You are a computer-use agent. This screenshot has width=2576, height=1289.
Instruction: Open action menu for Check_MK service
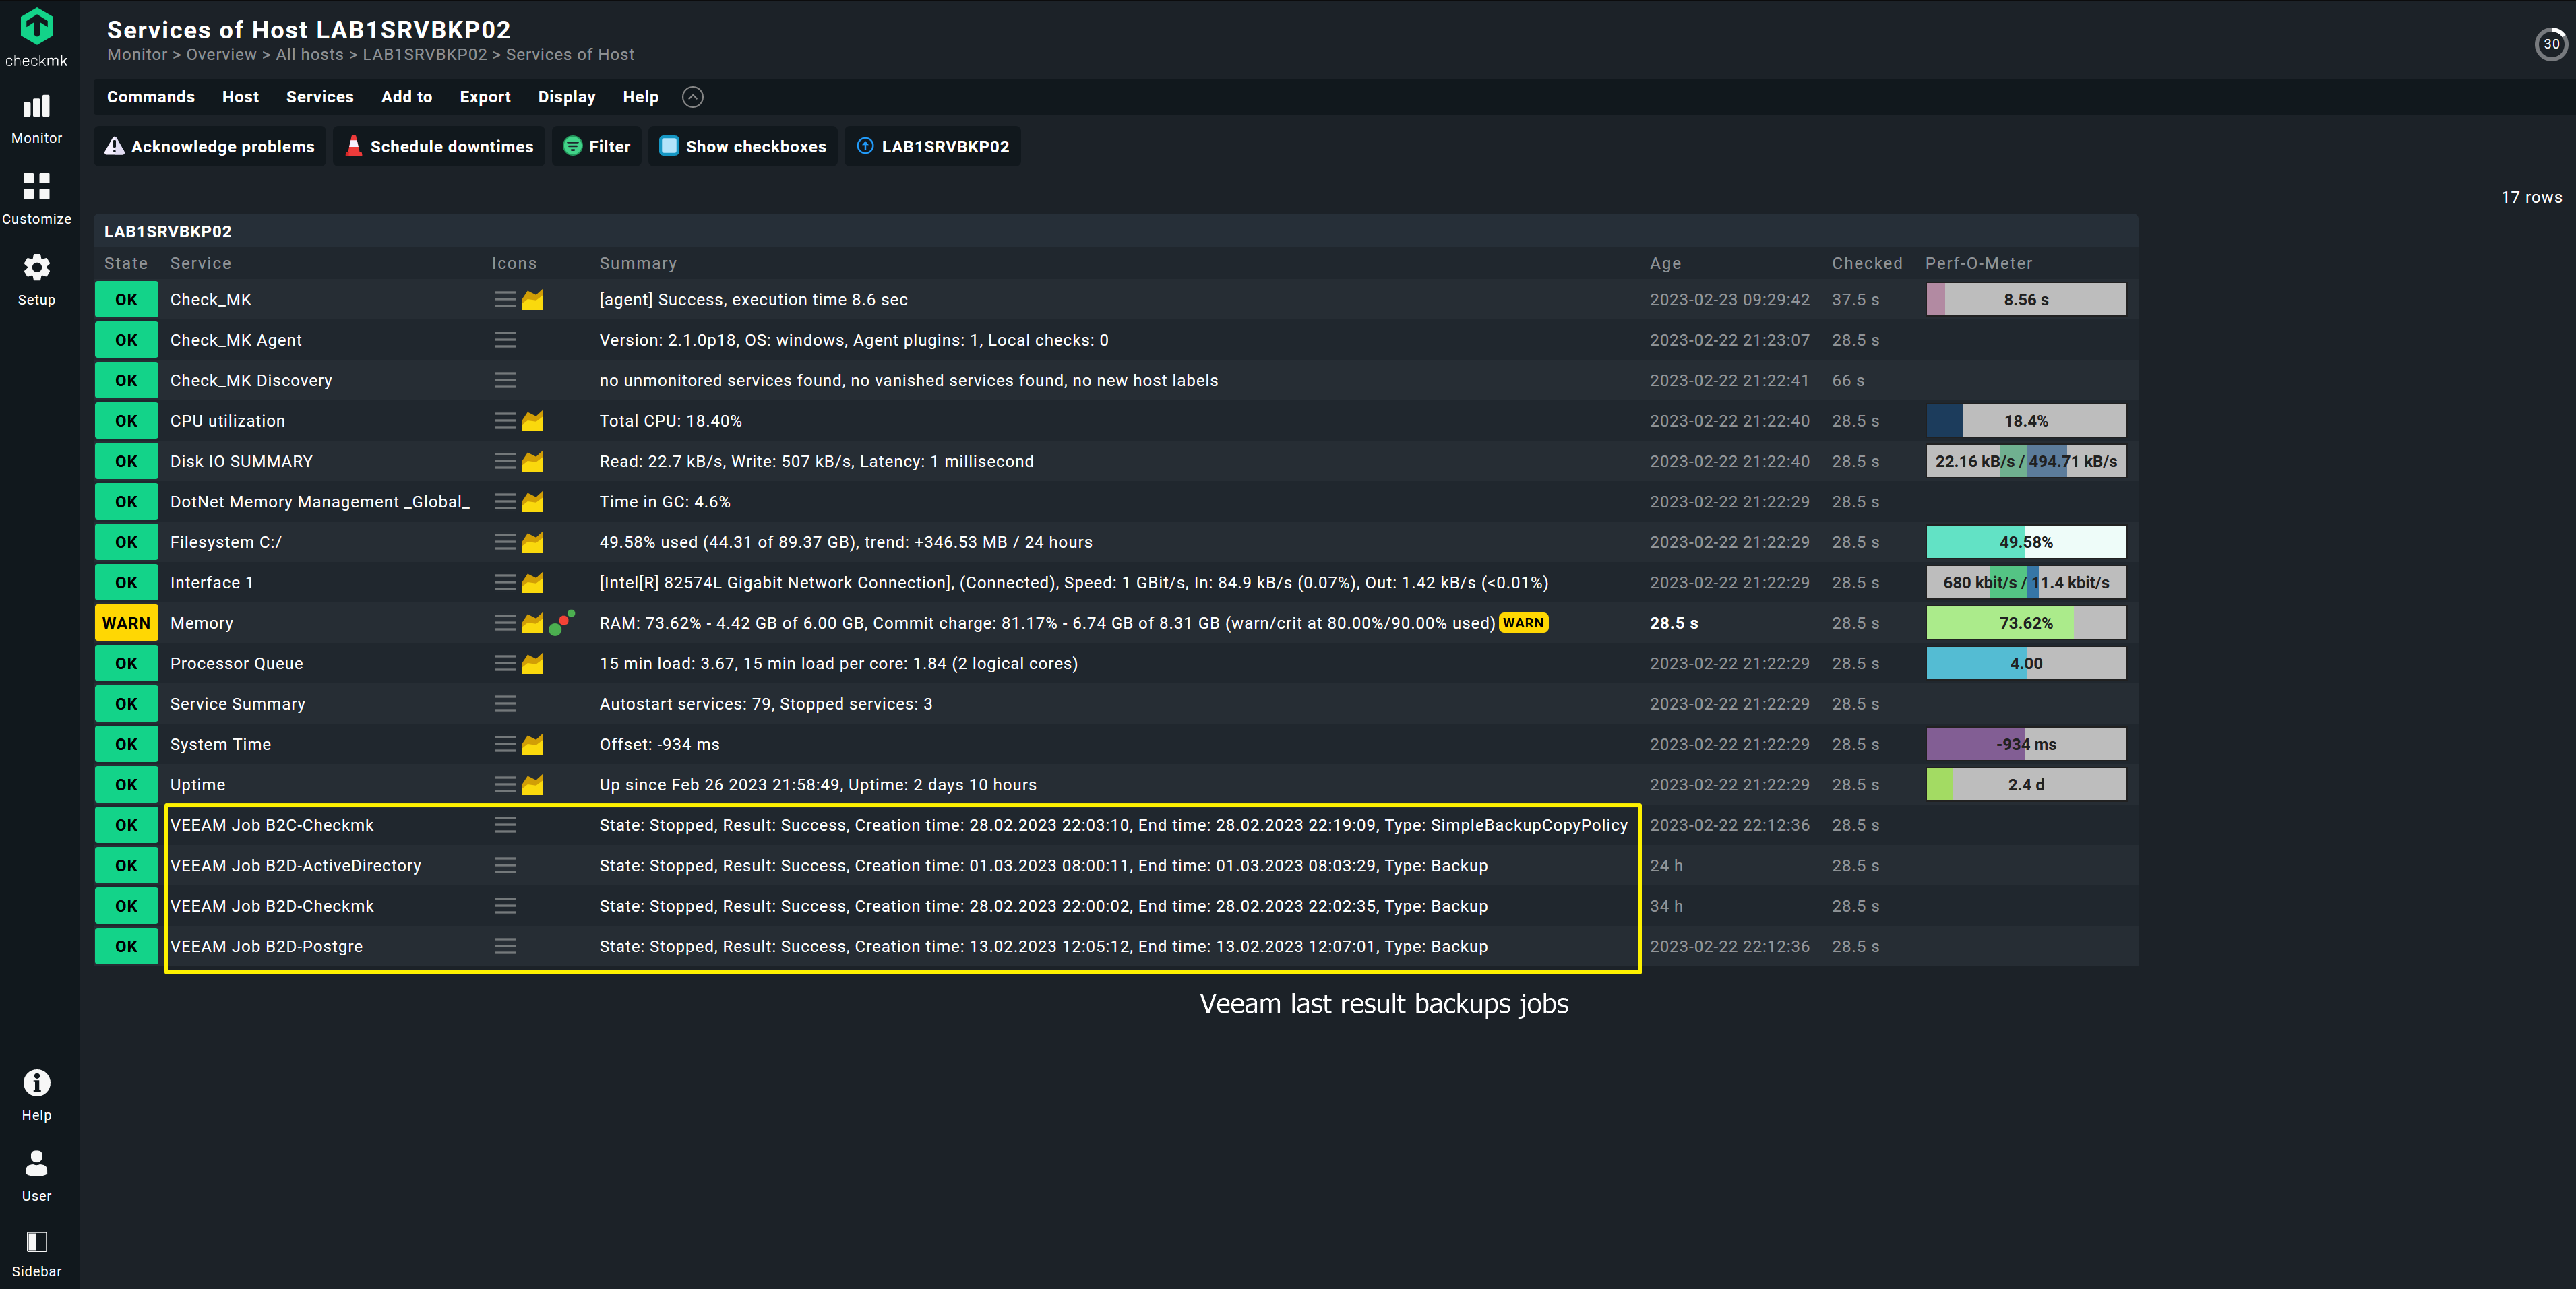505,300
